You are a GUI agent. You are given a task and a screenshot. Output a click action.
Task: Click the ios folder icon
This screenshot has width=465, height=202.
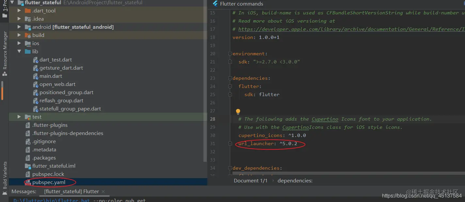(28, 43)
